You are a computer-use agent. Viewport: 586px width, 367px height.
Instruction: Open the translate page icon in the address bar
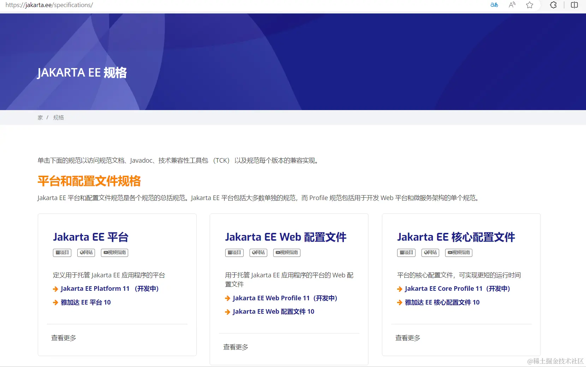(x=494, y=5)
